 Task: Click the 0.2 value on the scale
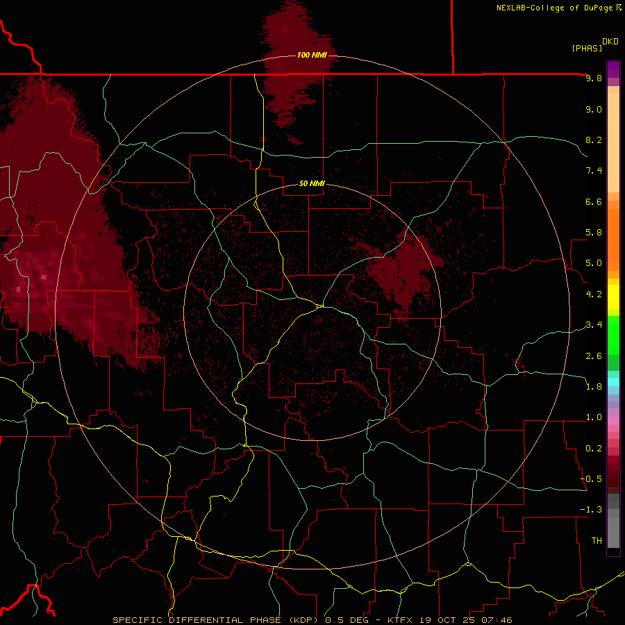click(x=594, y=449)
